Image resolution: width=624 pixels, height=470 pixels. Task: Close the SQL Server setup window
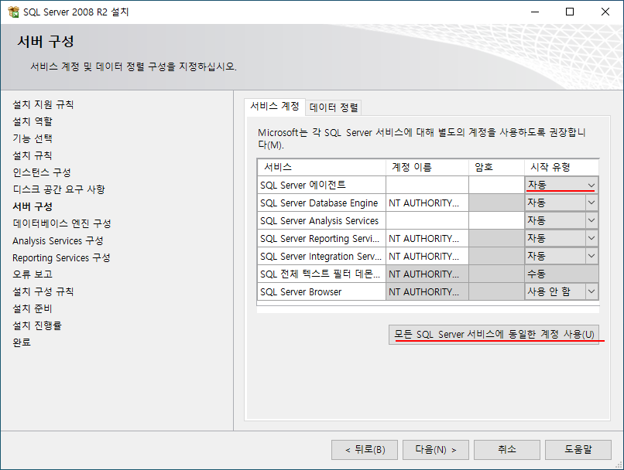tap(605, 12)
